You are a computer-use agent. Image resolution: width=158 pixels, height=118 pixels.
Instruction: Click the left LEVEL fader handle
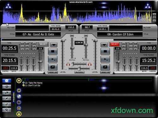[63, 41]
